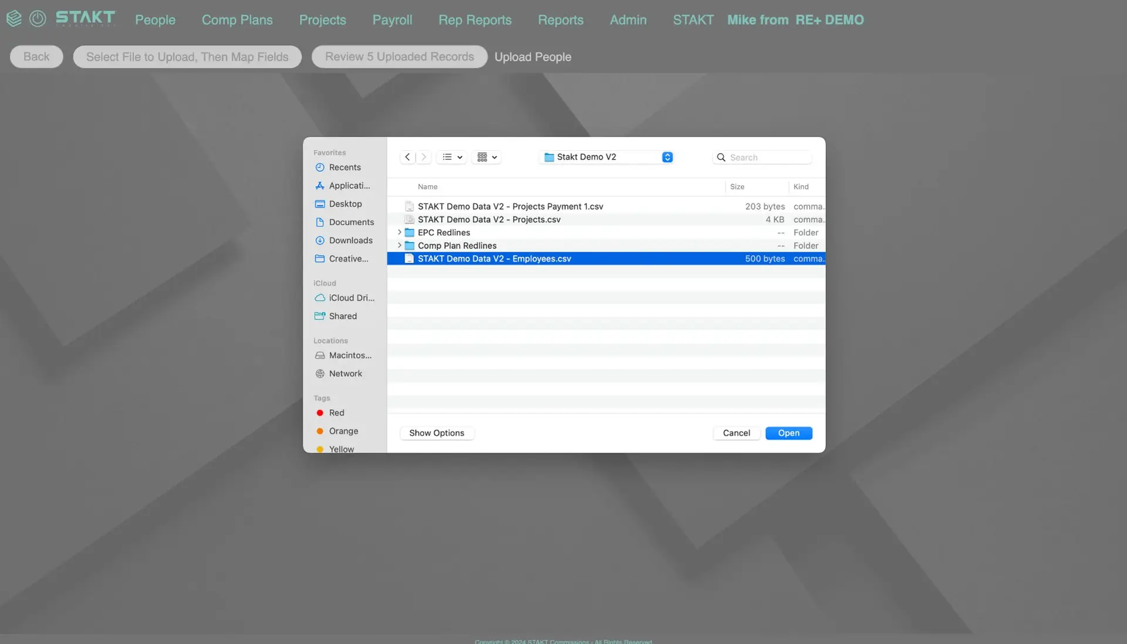Image resolution: width=1127 pixels, height=644 pixels.
Task: Go forward in file dialog history
Action: [424, 157]
